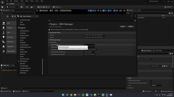The width and height of the screenshot is (174, 97).
Task: Select the World Settings tab
Action: [x=147, y=51]
